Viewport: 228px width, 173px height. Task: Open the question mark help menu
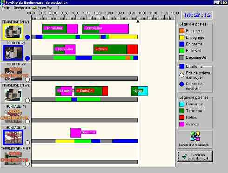tap(58, 7)
